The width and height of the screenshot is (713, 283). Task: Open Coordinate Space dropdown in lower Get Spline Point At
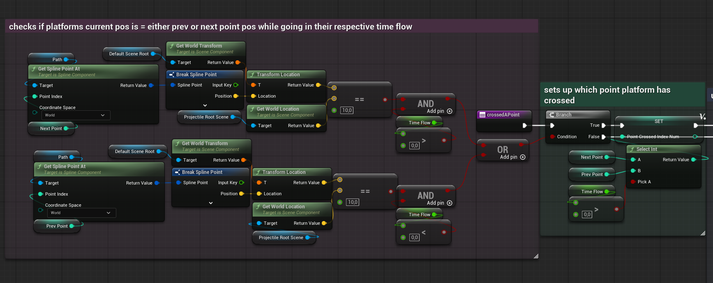[81, 213]
